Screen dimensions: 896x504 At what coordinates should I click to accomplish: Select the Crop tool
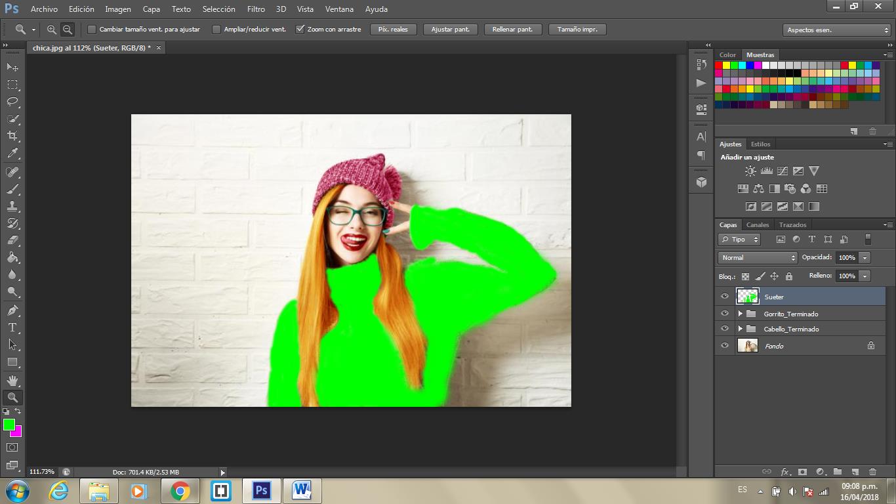tap(12, 136)
